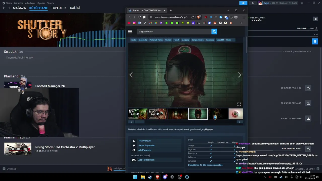Viewport: 322px width, 181px height.
Task: Download item scheduled 30 KASIM PAZ 4:49
Action: [x=308, y=103]
